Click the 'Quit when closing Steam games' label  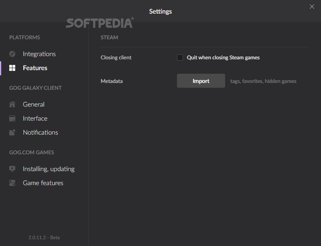tap(223, 58)
